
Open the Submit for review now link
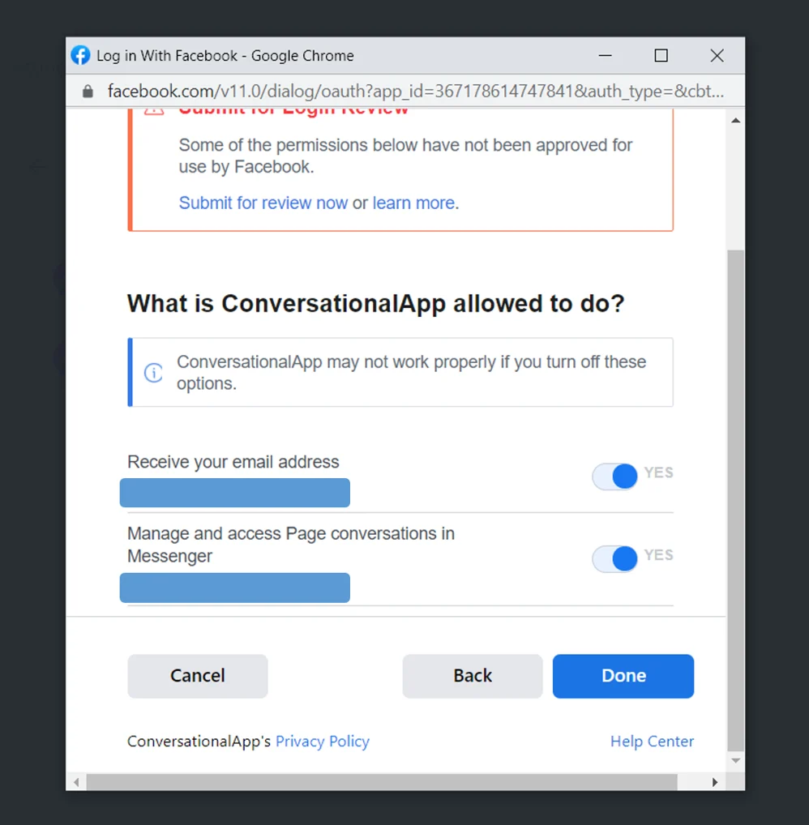point(263,203)
